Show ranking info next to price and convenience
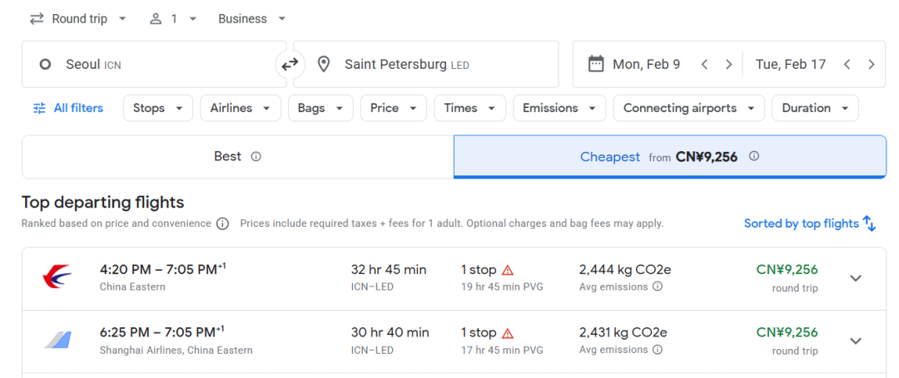The width and height of the screenshot is (899, 378). coord(222,223)
